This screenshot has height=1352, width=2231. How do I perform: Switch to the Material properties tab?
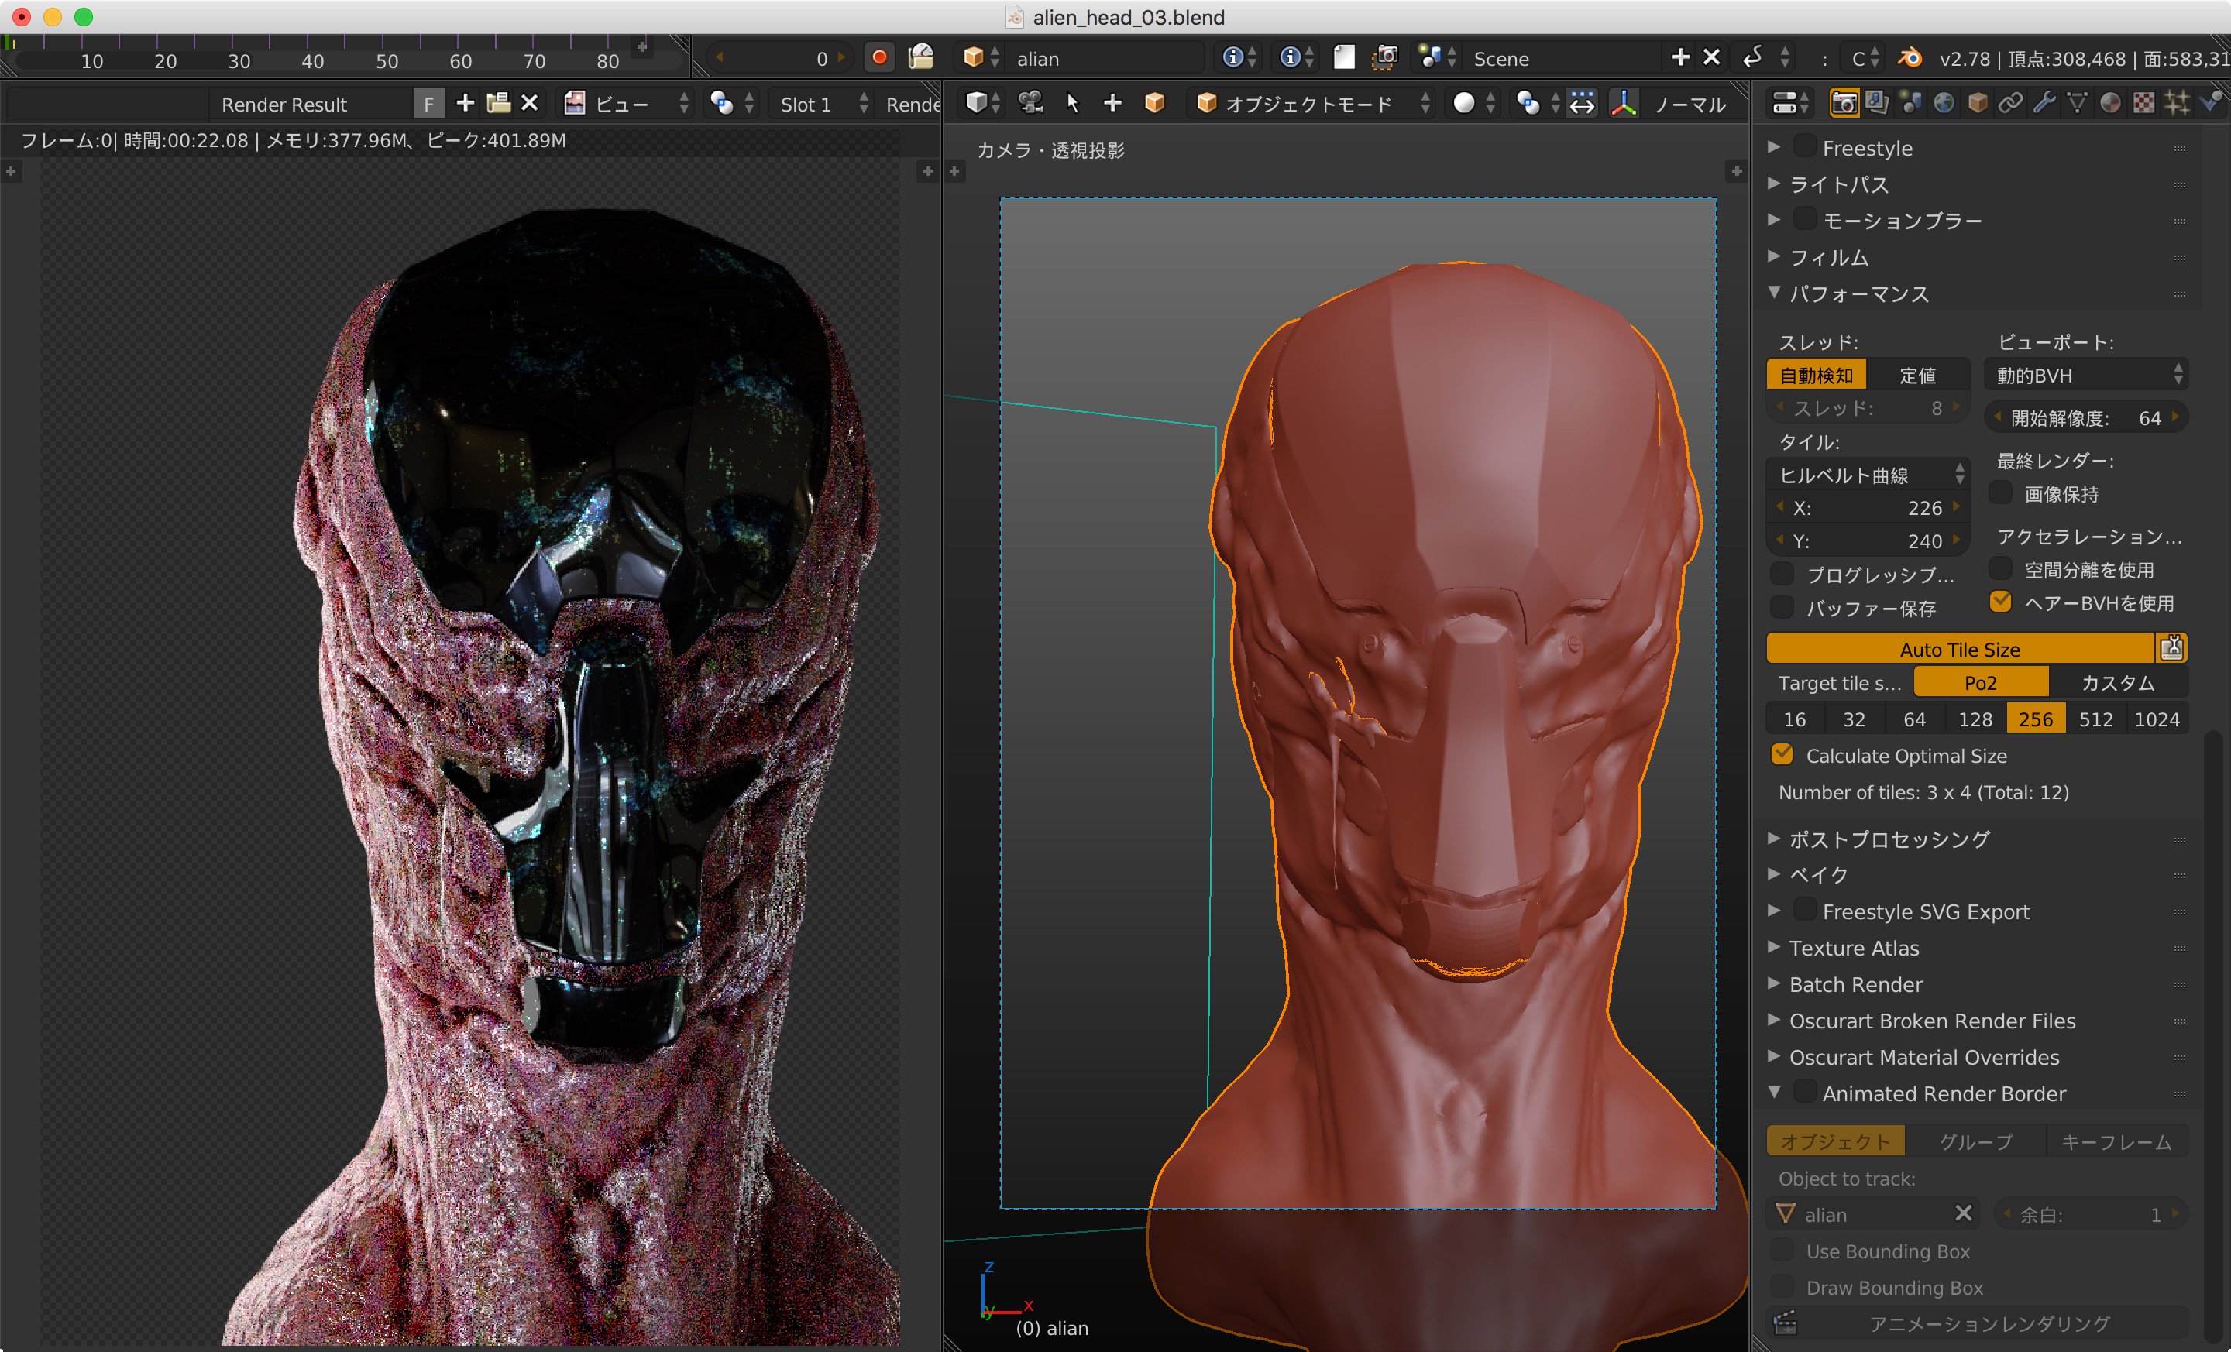tap(2111, 102)
